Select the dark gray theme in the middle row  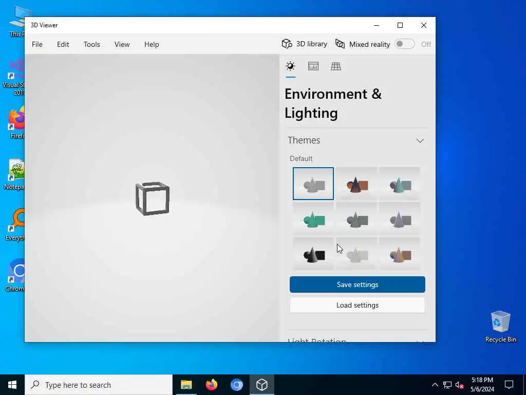pyautogui.click(x=356, y=219)
